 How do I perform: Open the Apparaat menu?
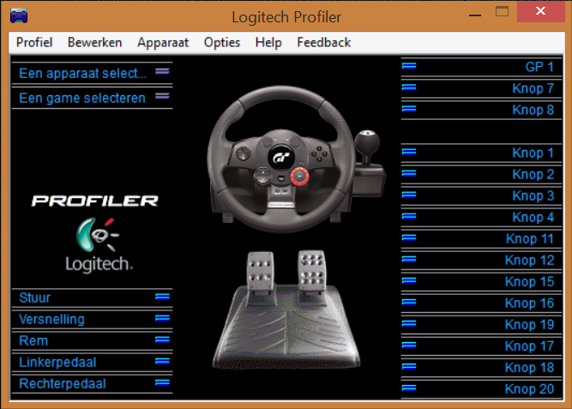coord(163,42)
